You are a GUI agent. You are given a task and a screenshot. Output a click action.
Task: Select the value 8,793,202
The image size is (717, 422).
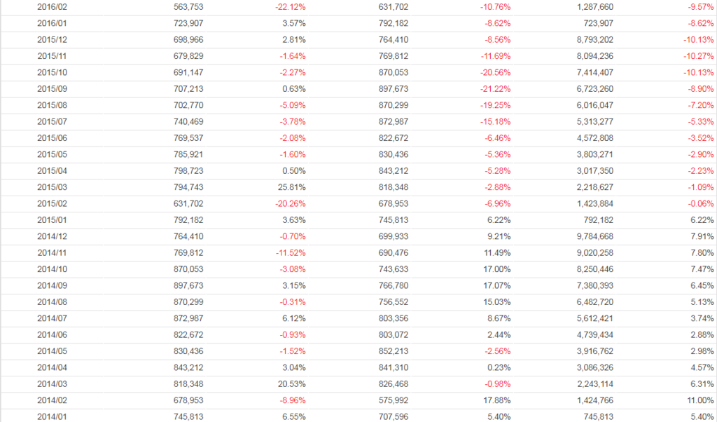594,40
